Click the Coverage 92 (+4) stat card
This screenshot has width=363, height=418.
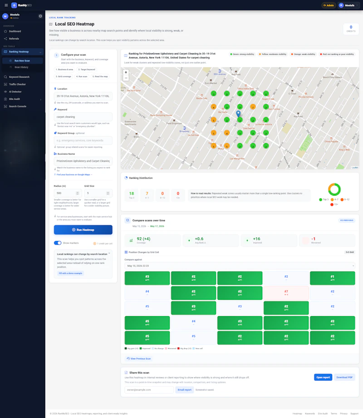153,240
